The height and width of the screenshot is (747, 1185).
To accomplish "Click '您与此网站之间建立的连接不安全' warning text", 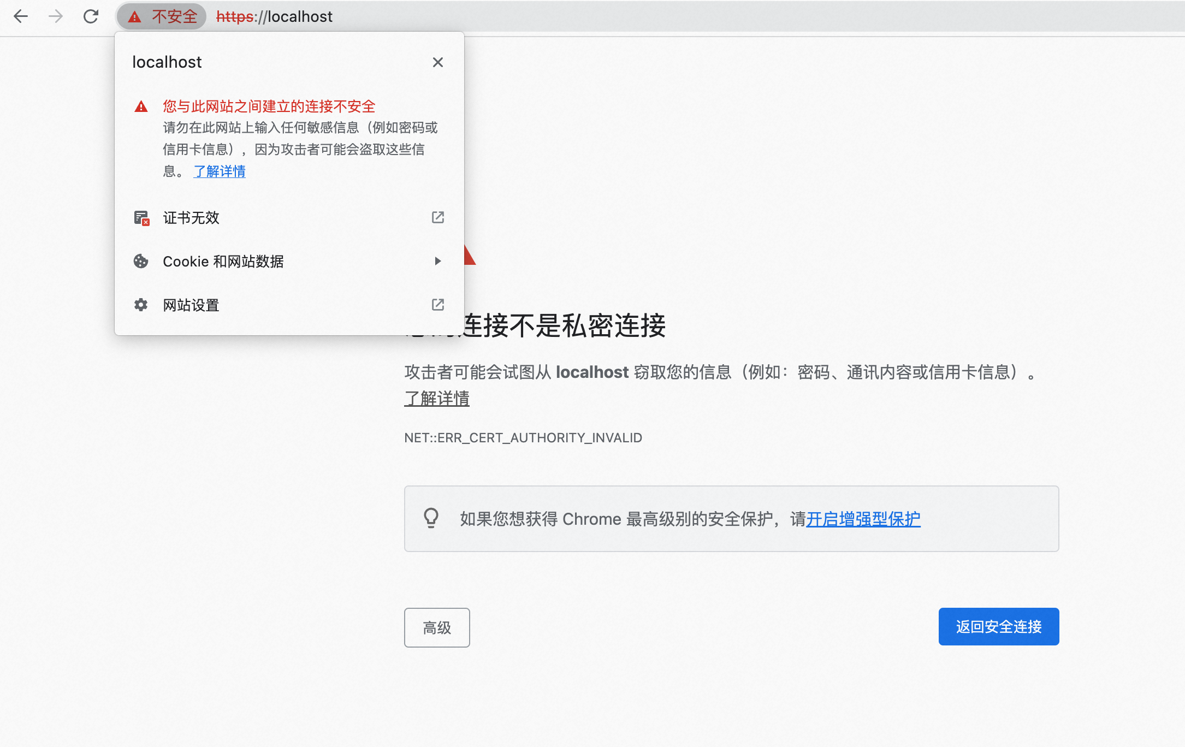I will point(269,106).
